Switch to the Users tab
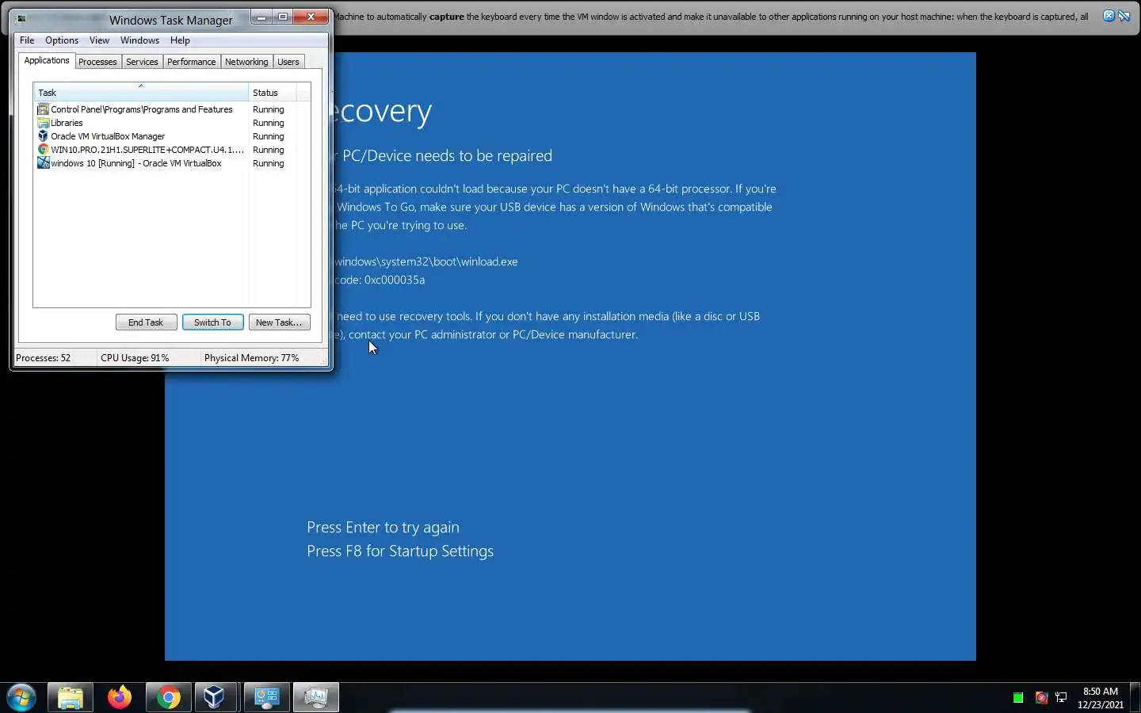Image resolution: width=1141 pixels, height=713 pixels. [x=288, y=62]
